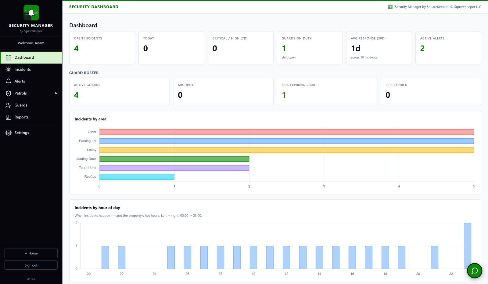Image resolution: width=488 pixels, height=284 pixels.
Task: Click the Sign out button
Action: (x=31, y=265)
